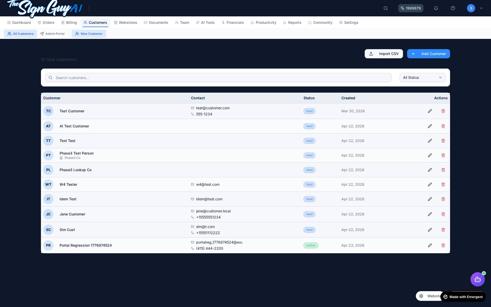Click the Phase3 Co company label
The image size is (491, 307).
pos(72,158)
